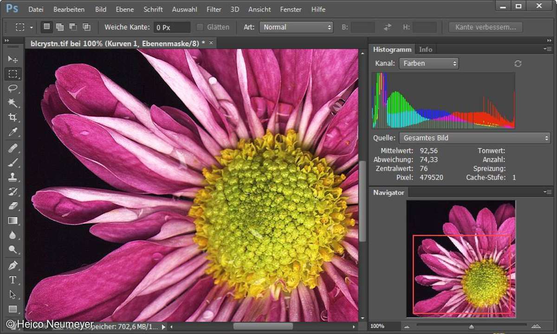This screenshot has height=334, width=557.
Task: Switch to the Info tab
Action: pyautogui.click(x=426, y=49)
